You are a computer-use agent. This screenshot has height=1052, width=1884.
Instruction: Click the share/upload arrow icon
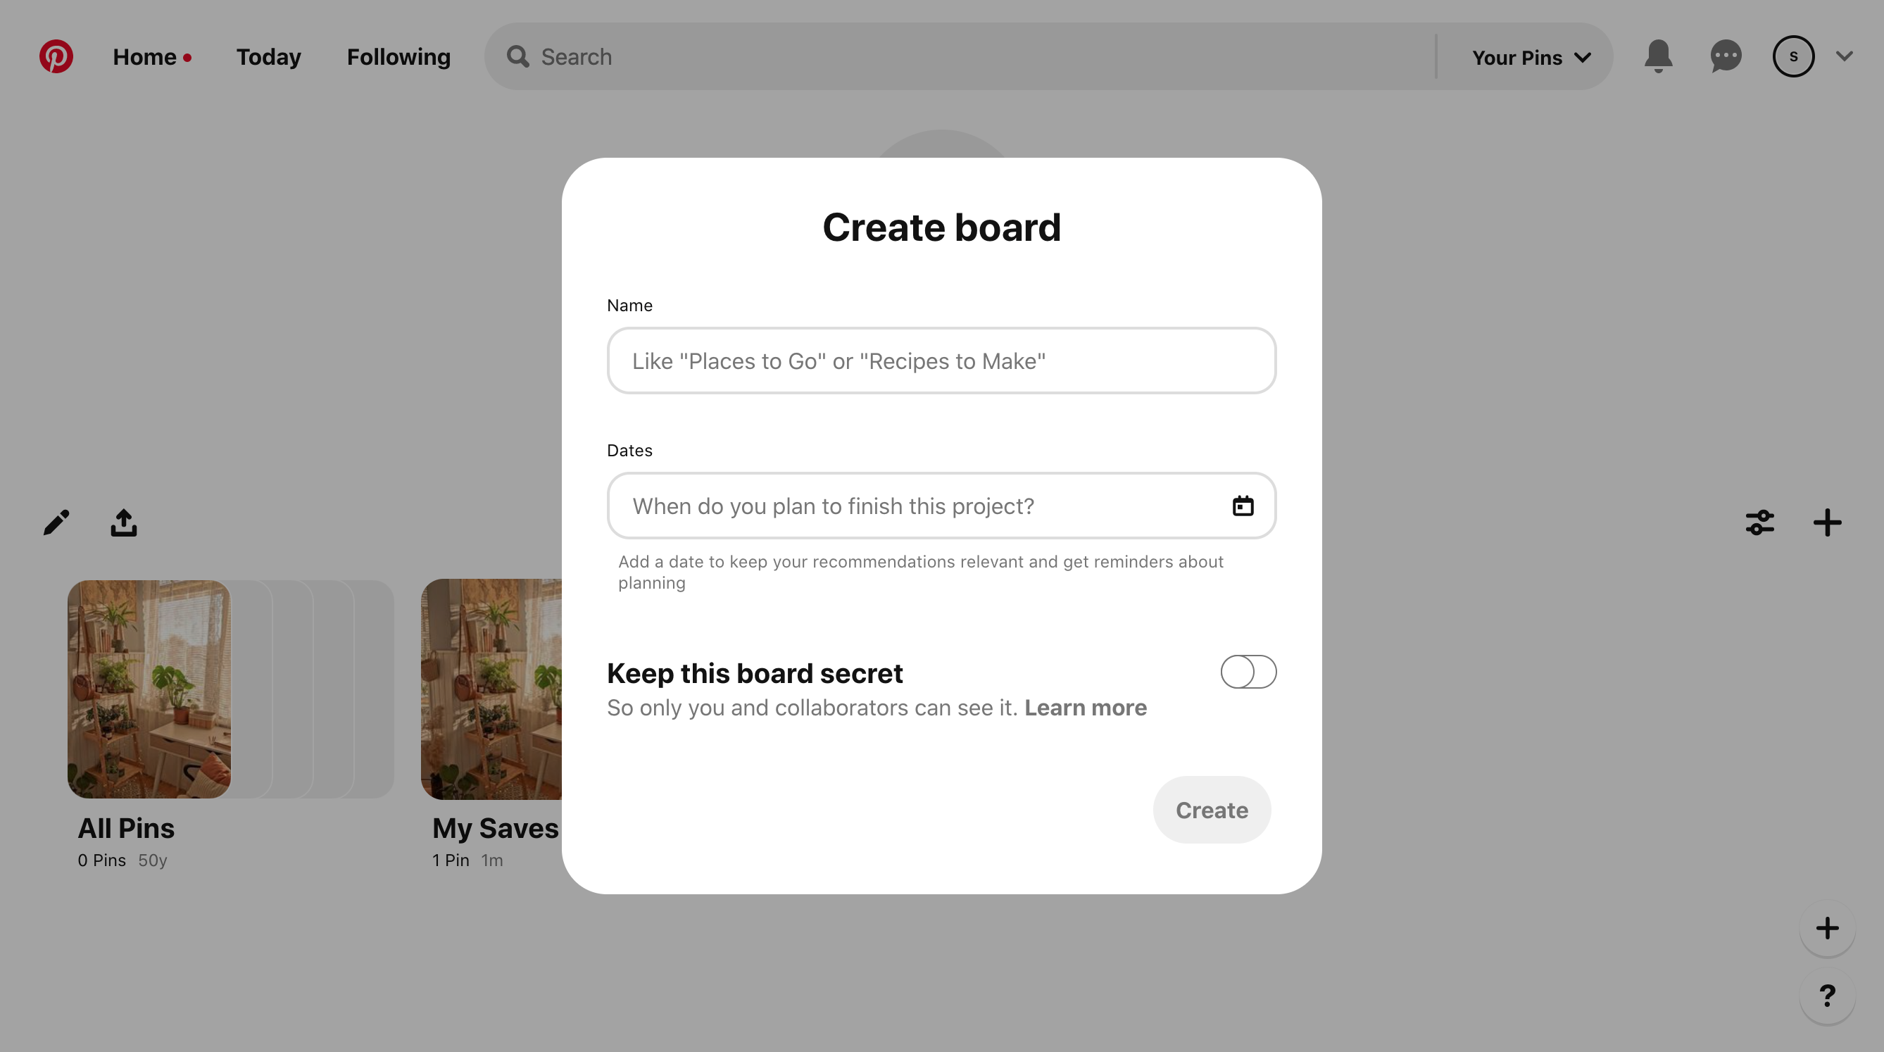click(122, 522)
